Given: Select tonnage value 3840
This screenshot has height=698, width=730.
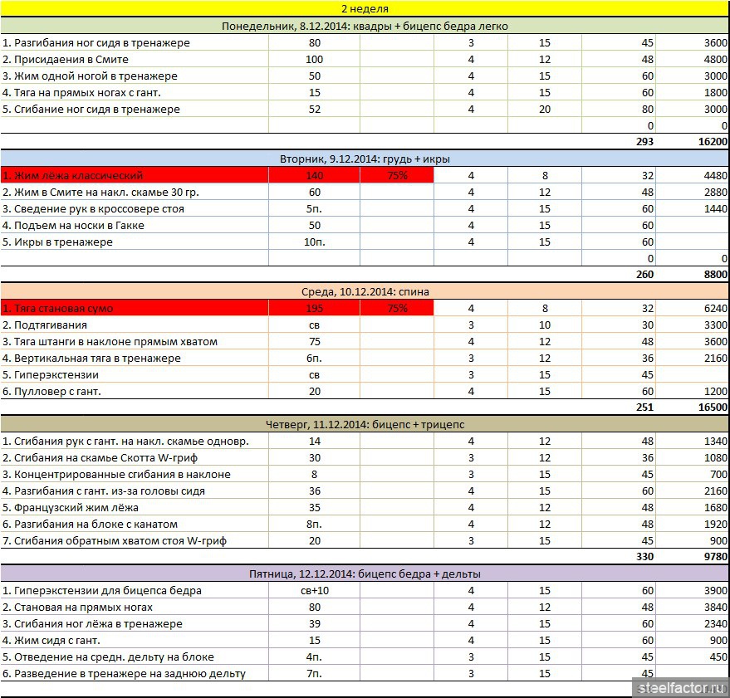Looking at the screenshot, I should [x=716, y=608].
